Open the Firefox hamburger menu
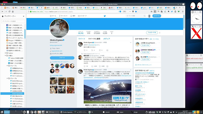The image size is (203, 114). click(183, 11)
